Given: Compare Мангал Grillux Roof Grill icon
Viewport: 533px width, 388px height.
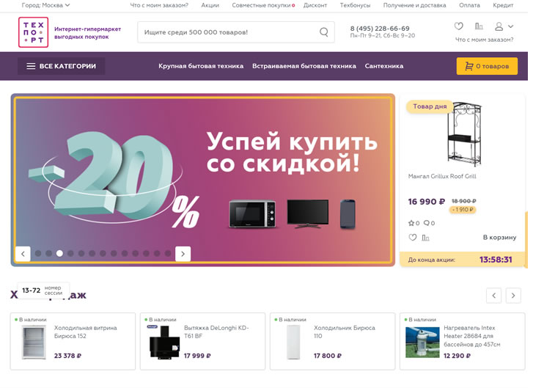Looking at the screenshot, I should (x=425, y=238).
